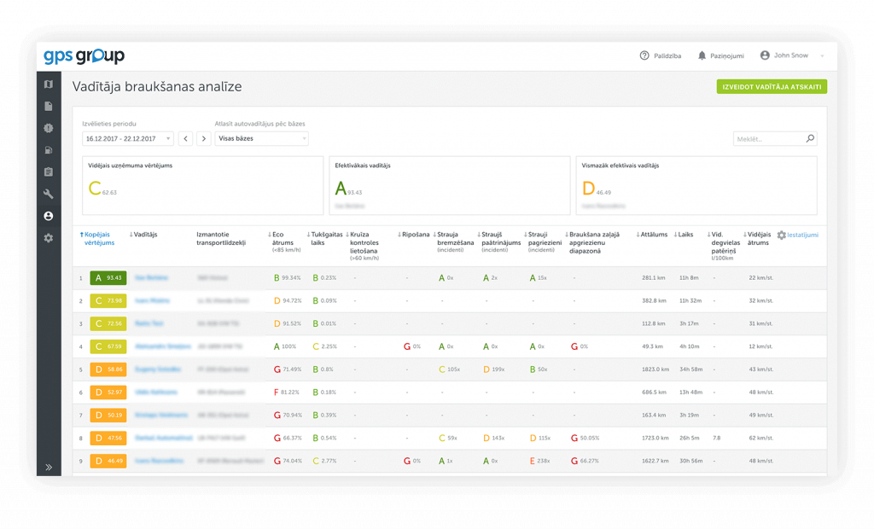Click into the Meklēt search field

tap(768, 138)
